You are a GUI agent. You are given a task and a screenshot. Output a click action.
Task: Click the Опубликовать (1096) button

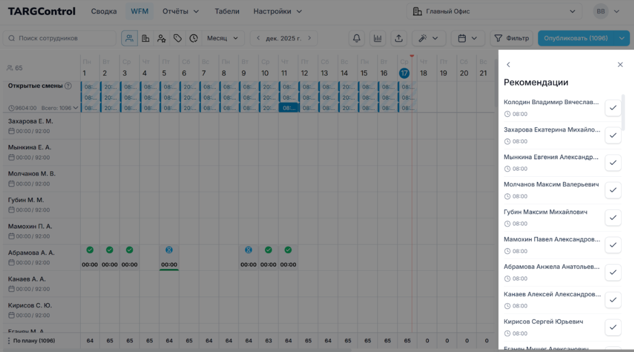576,38
